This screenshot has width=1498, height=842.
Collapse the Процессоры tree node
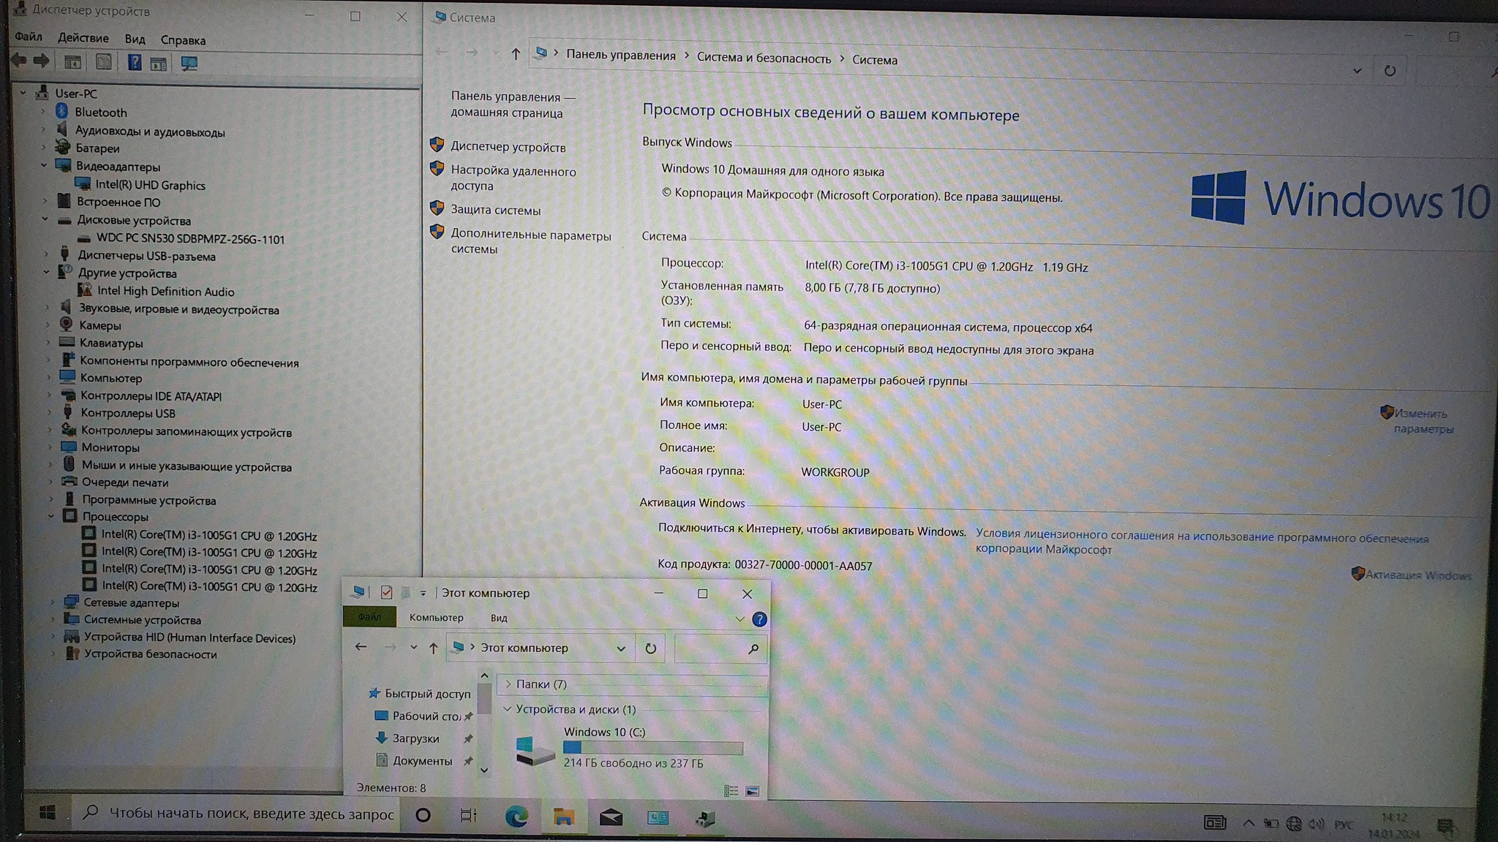click(x=51, y=517)
